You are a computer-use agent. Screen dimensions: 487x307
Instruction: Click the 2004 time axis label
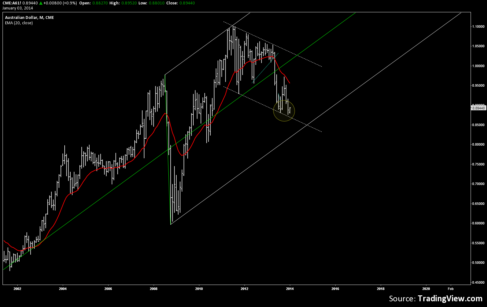tap(63, 289)
